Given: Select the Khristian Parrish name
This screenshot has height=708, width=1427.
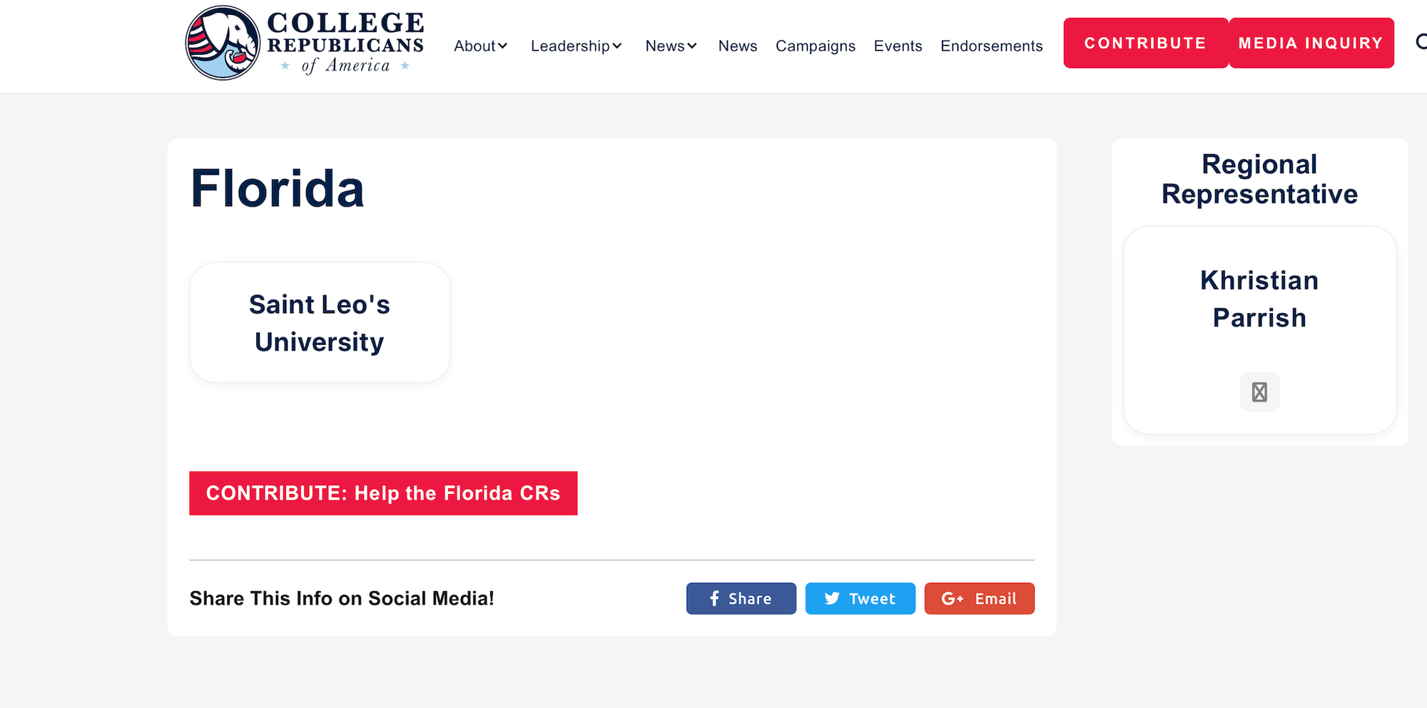Looking at the screenshot, I should 1259,299.
